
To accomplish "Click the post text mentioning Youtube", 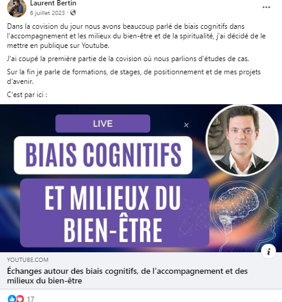I will click(136, 36).
